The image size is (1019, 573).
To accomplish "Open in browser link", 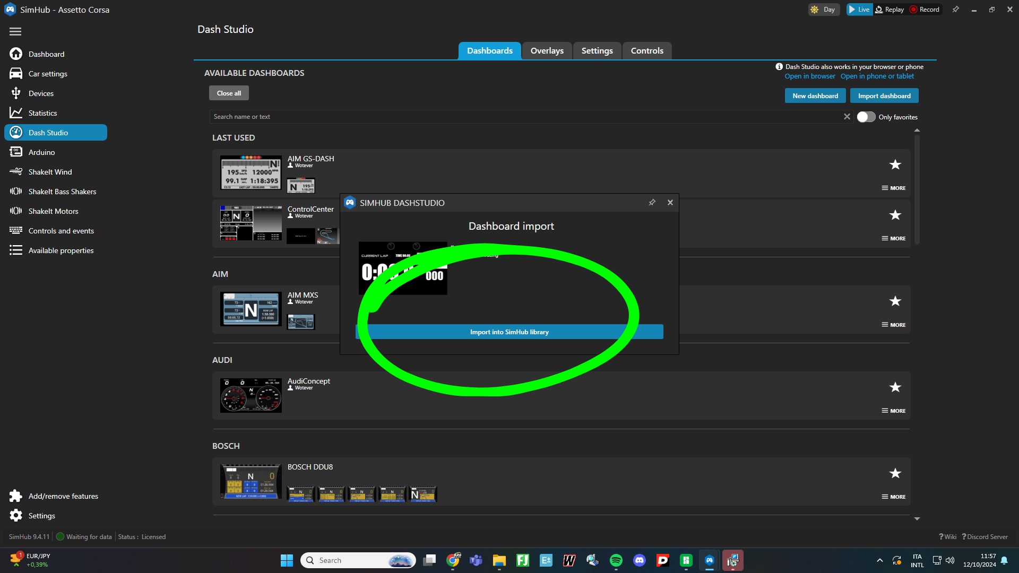I will (x=810, y=76).
